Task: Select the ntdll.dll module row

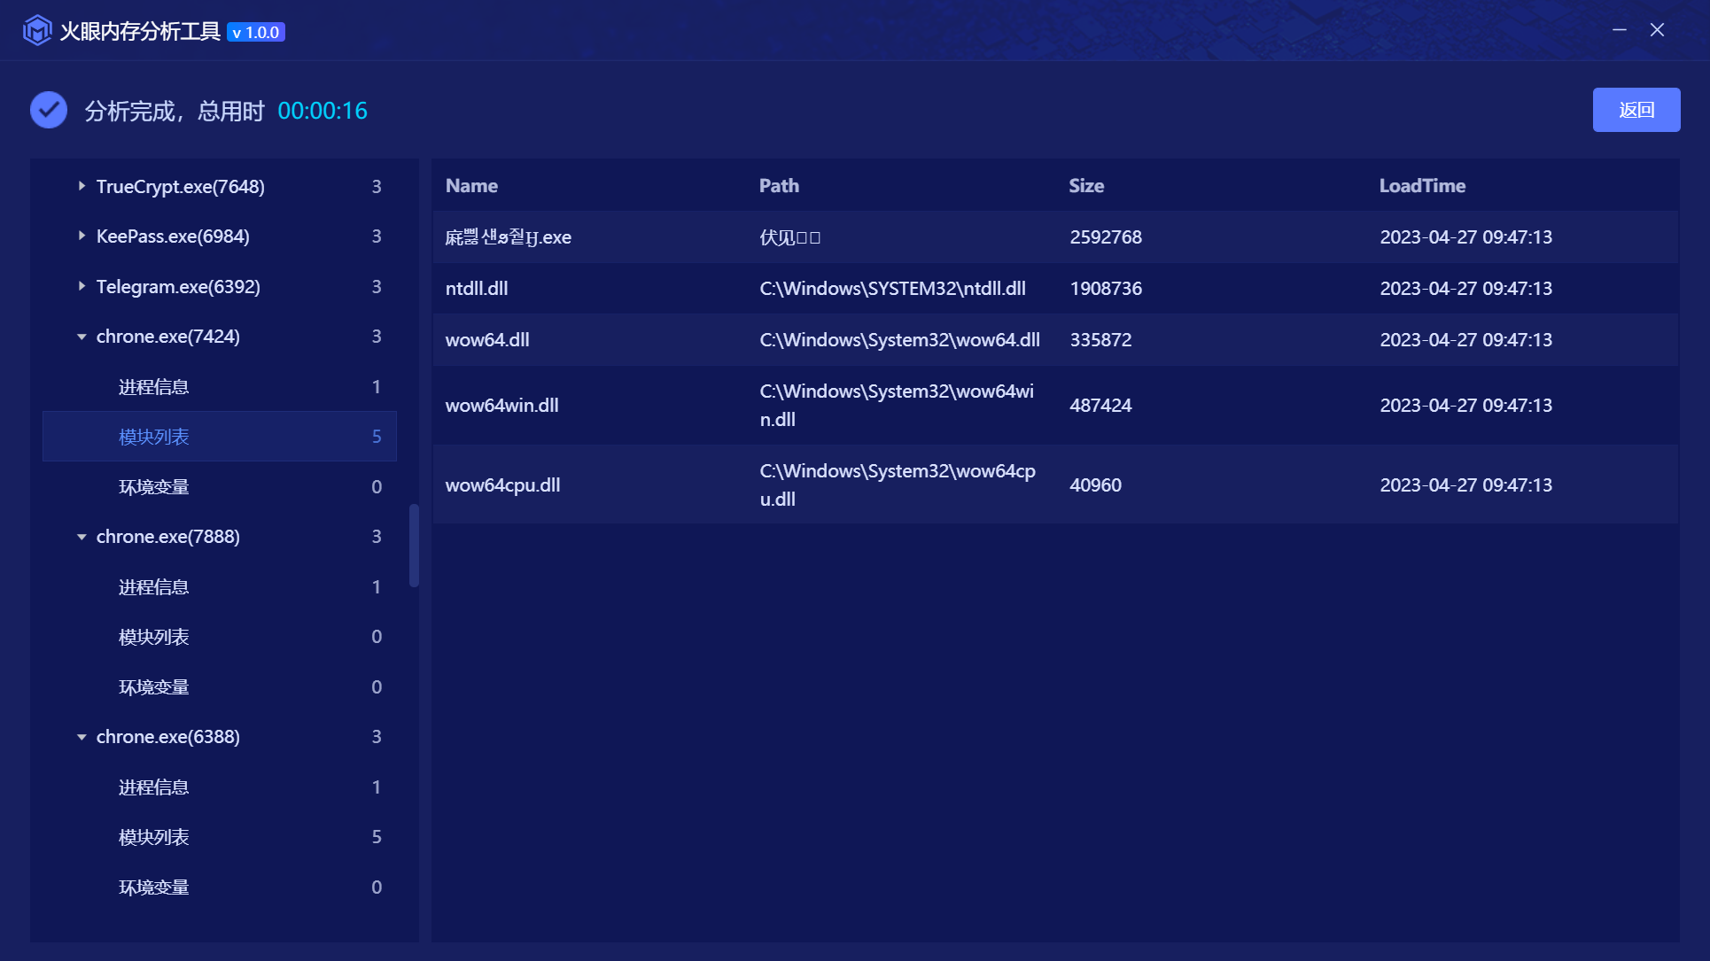Action: (x=1054, y=289)
